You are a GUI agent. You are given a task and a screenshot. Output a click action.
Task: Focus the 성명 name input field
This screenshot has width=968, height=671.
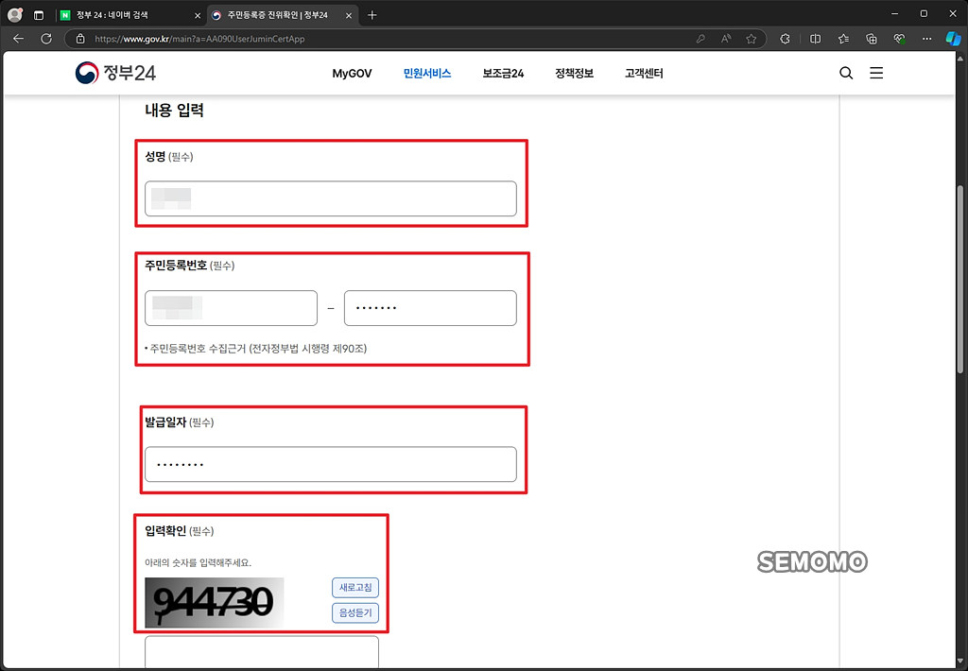331,198
